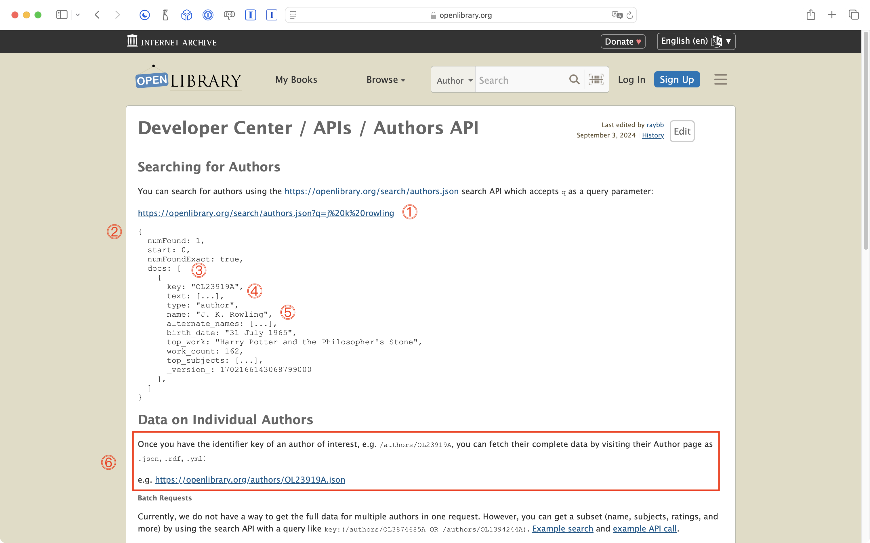The height and width of the screenshot is (543, 870).
Task: Open the OL23919A.json author link
Action: pos(250,480)
